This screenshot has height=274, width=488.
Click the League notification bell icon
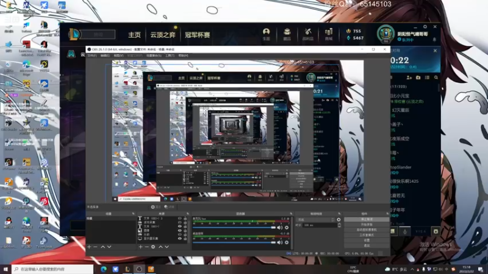pyautogui.click(x=434, y=40)
